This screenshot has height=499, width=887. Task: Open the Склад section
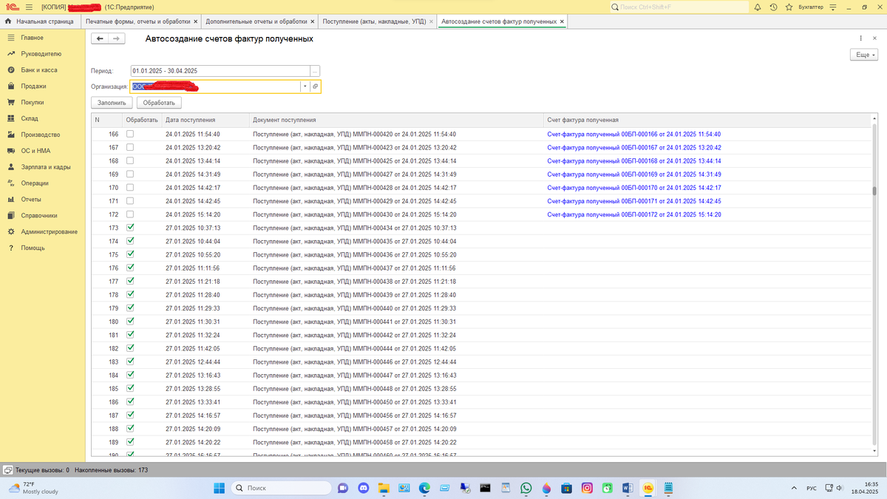[x=30, y=118]
